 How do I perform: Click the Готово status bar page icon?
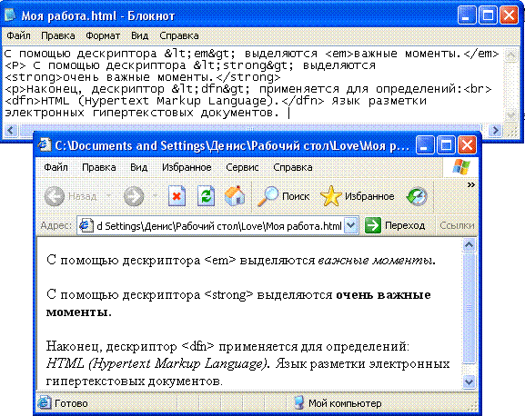pos(44,403)
